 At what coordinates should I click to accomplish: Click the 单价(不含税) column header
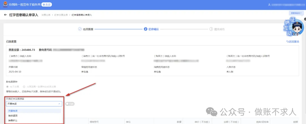pos(203,122)
